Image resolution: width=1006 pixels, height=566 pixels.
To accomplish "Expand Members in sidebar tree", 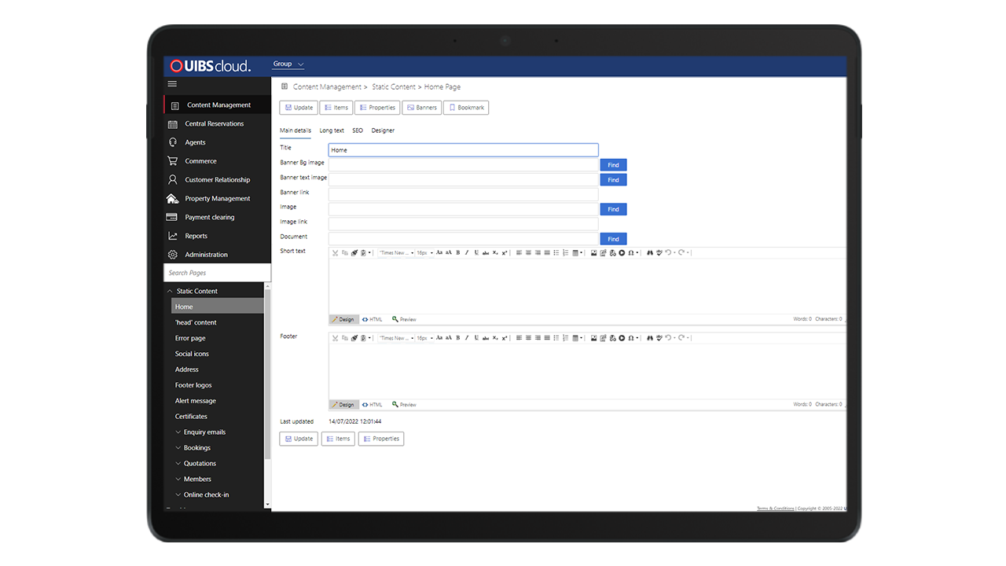I will click(x=178, y=480).
